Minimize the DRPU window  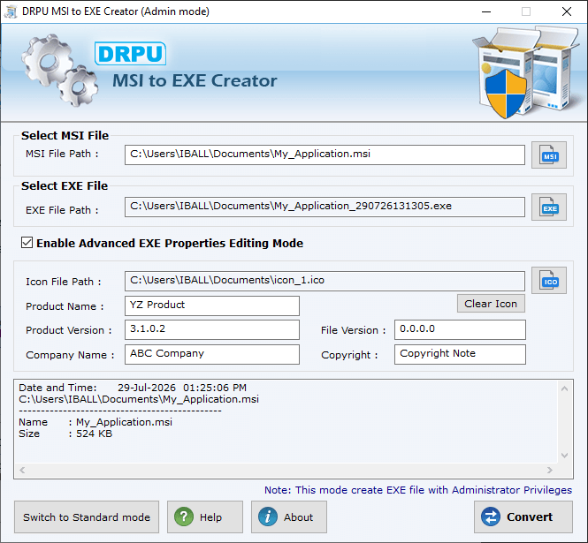486,11
